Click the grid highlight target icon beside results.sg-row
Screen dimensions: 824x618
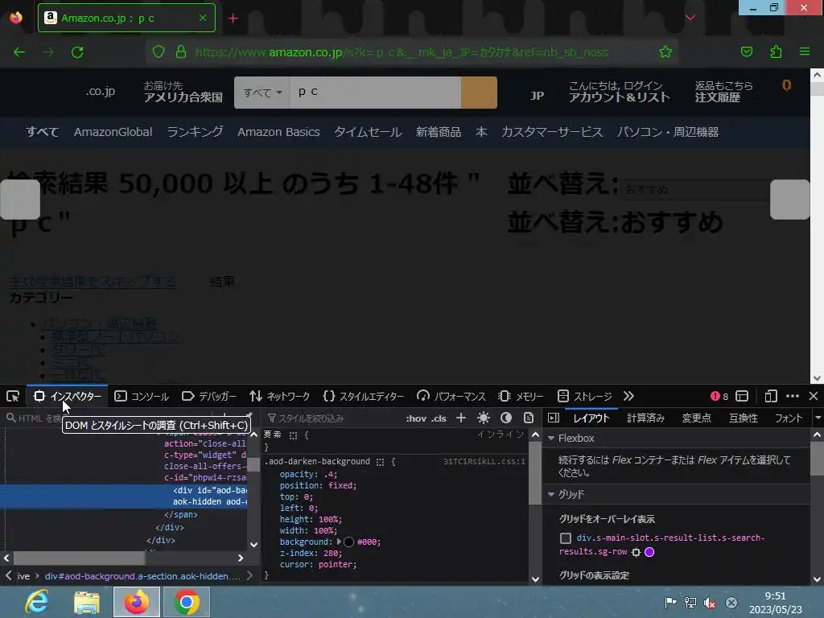(636, 552)
